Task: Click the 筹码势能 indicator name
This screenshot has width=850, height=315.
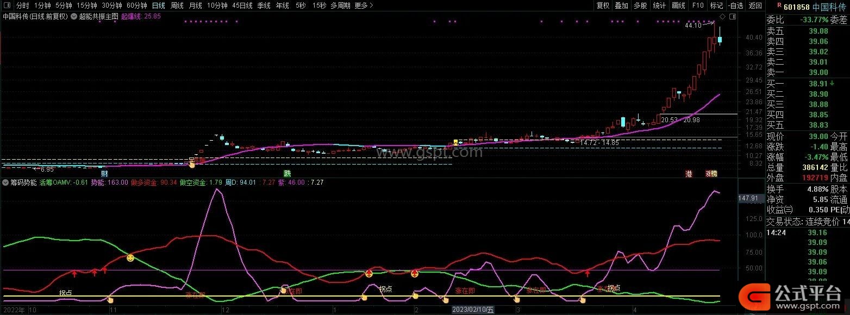Action: pyautogui.click(x=24, y=182)
